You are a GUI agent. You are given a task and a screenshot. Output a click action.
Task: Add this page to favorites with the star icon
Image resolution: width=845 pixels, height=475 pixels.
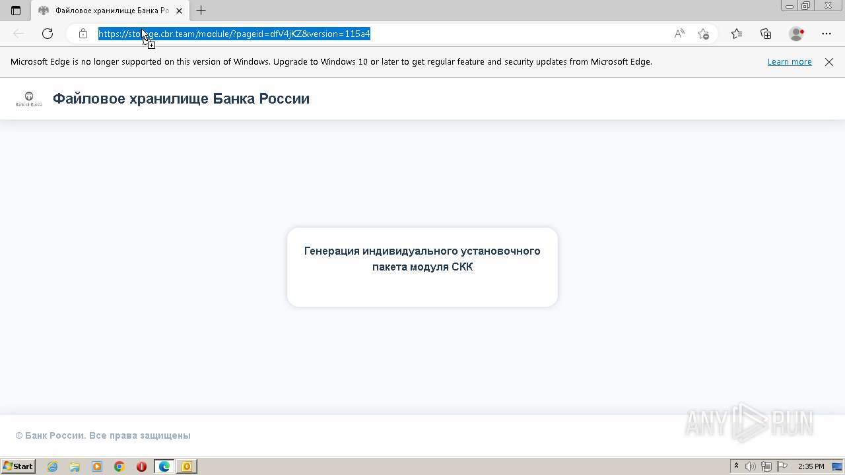click(x=703, y=34)
